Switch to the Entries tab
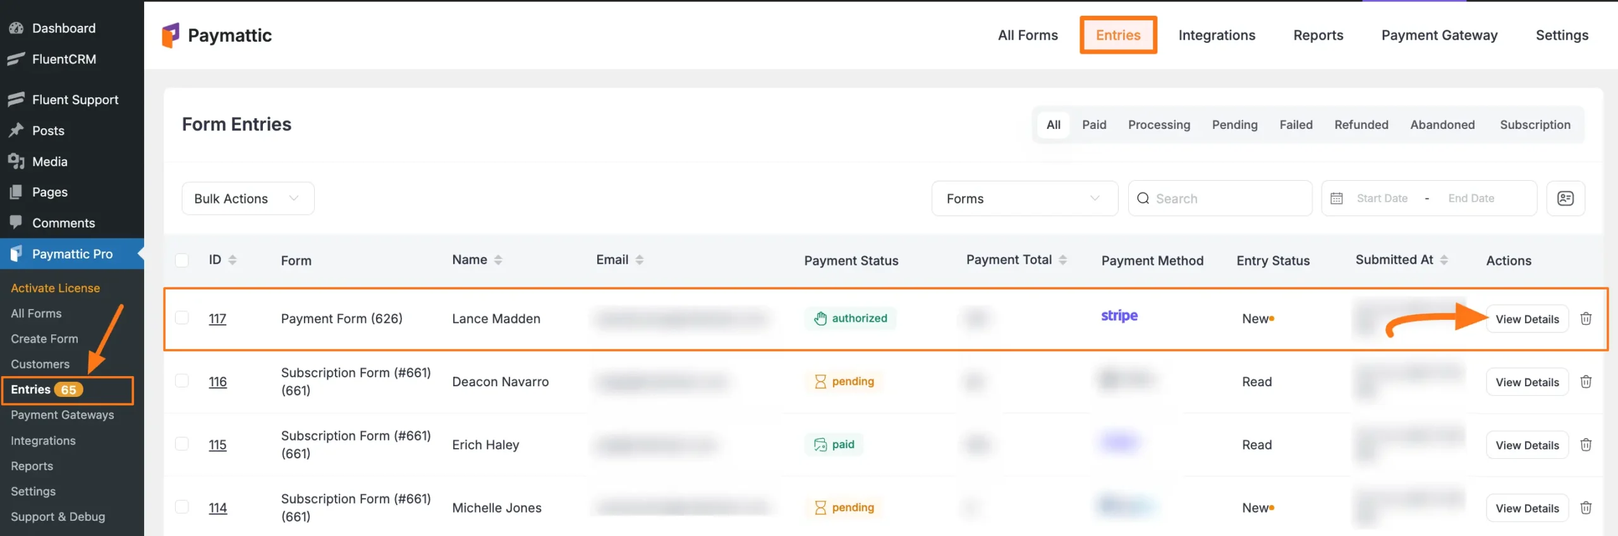 point(1118,35)
